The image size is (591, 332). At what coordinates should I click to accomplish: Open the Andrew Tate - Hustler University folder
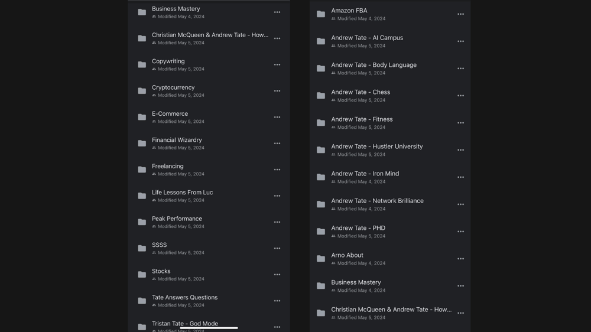pos(376,147)
